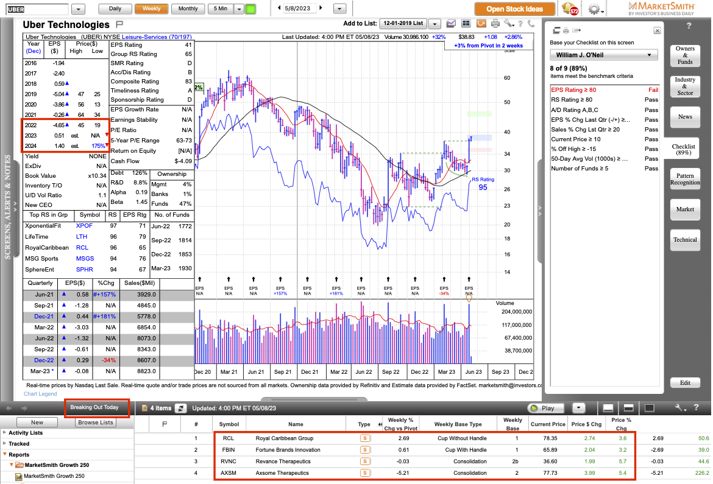
Task: Open the Pattern Recognition tab
Action: (x=685, y=179)
